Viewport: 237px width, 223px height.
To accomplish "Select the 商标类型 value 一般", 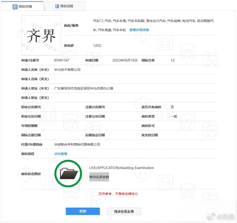I will click(x=174, y=116).
